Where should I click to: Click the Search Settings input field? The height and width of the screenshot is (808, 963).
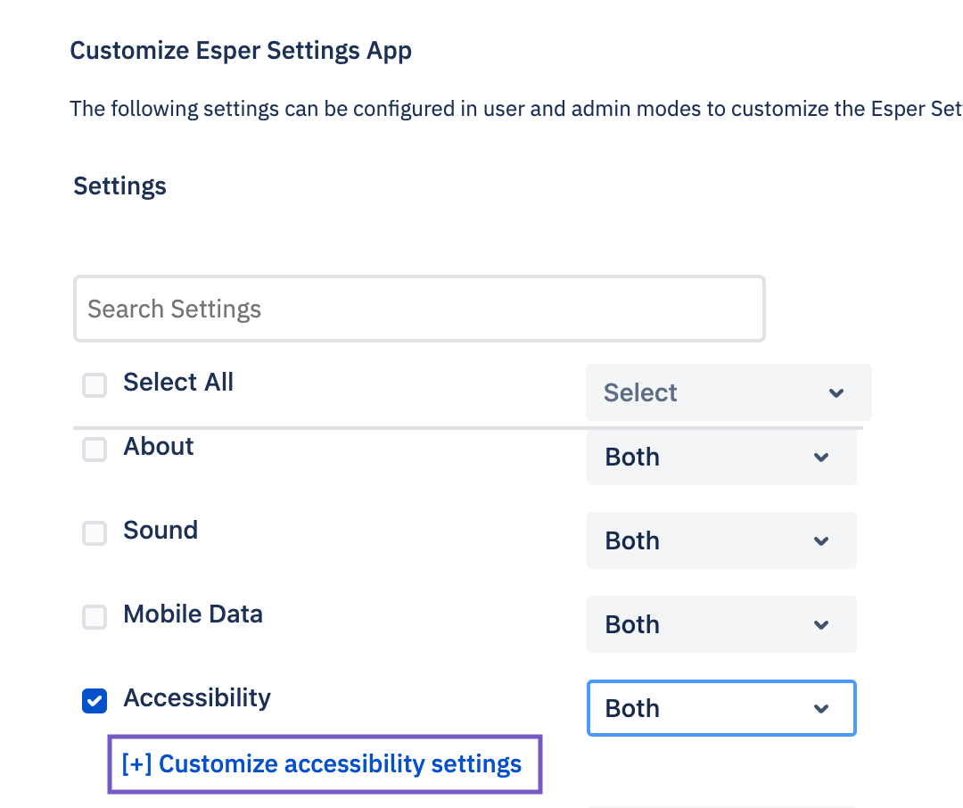point(419,309)
